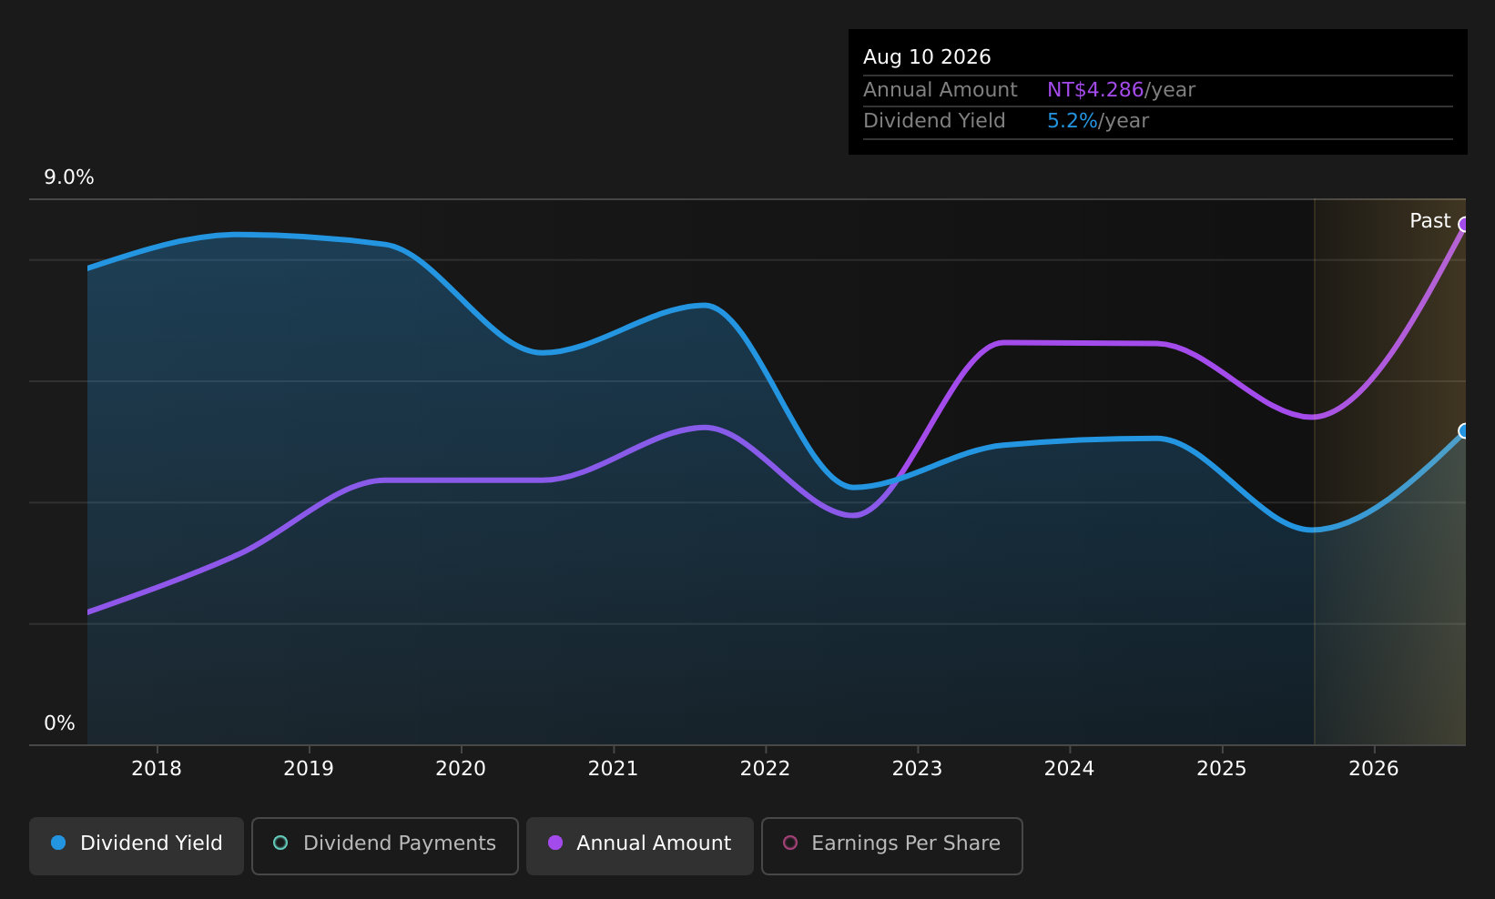
Task: Click the 2026 x-axis label
Action: click(x=1373, y=769)
